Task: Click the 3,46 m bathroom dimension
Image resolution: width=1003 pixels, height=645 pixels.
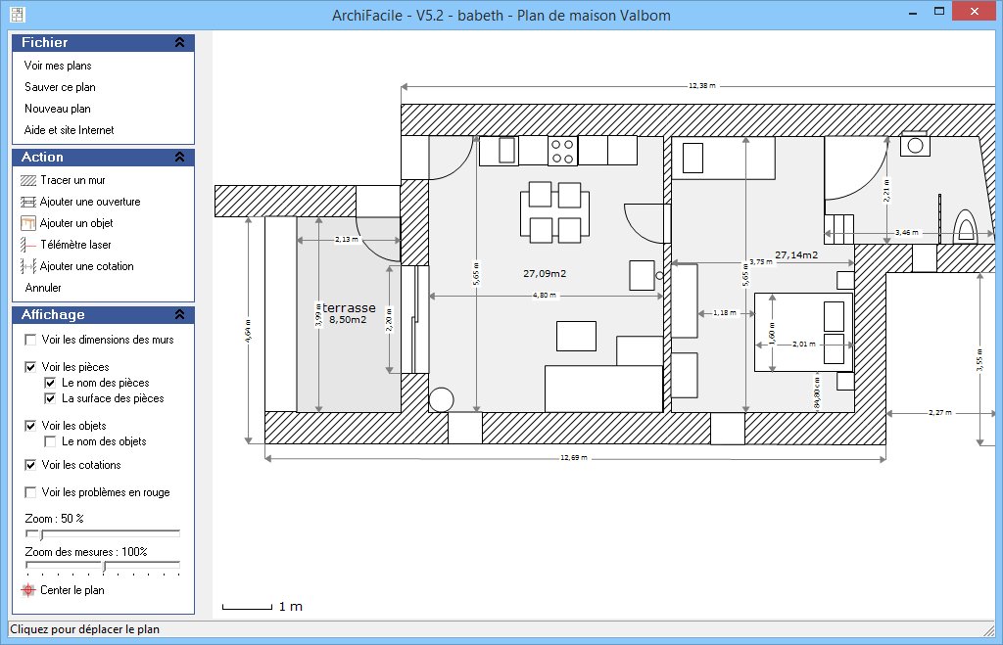Action: pos(906,233)
